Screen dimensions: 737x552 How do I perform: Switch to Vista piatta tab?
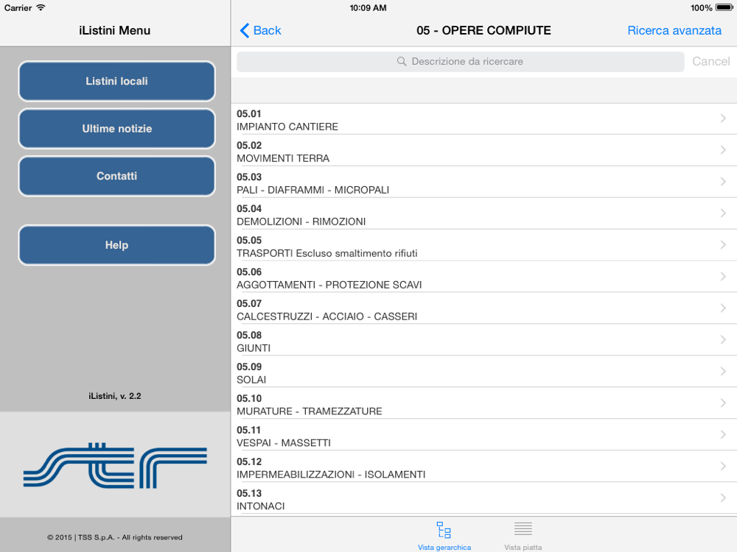pos(523,536)
